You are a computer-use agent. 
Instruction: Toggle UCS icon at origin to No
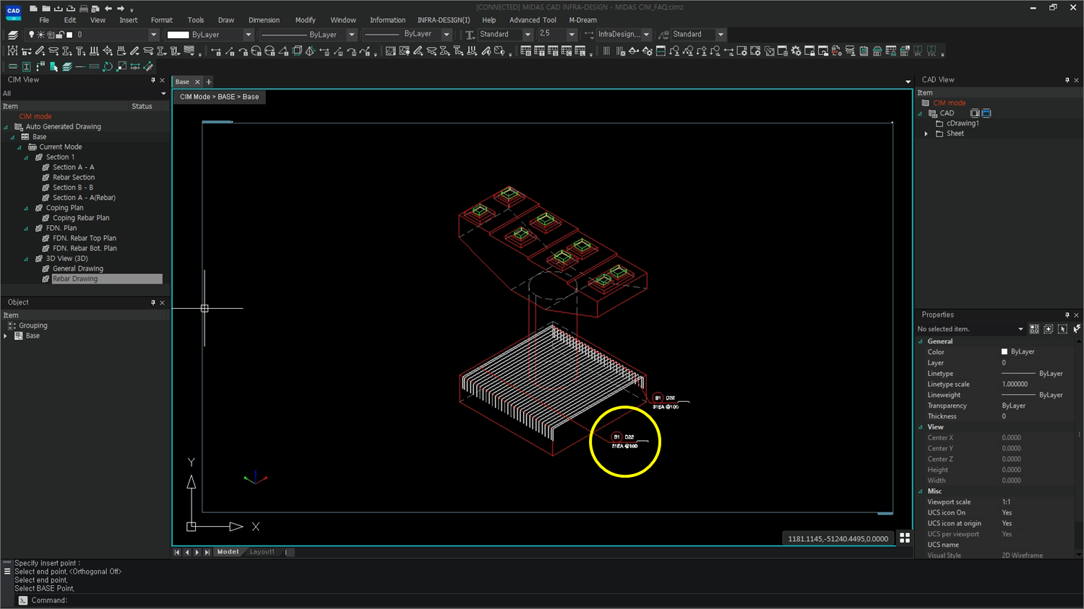[x=1008, y=523]
